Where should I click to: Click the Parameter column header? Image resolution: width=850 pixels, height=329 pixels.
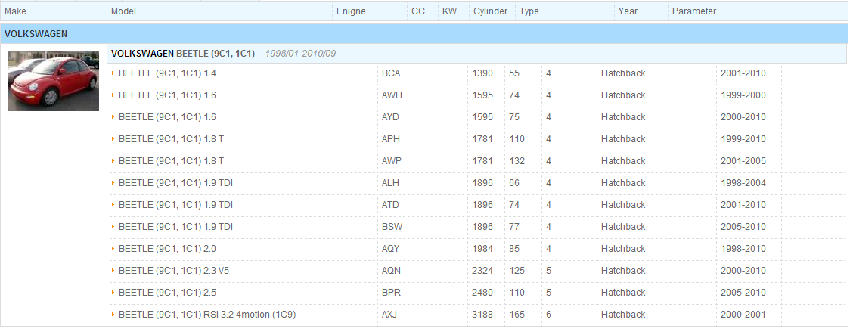694,11
